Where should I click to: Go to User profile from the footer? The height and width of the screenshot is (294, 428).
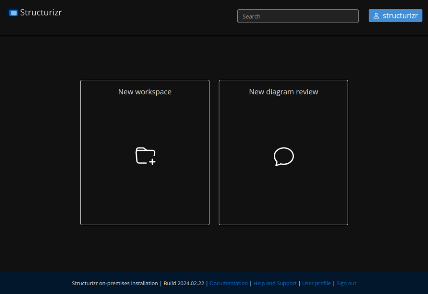pos(316,283)
